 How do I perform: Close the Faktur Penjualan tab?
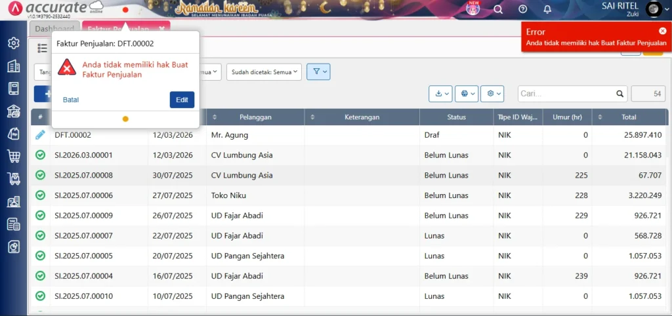coord(161,29)
